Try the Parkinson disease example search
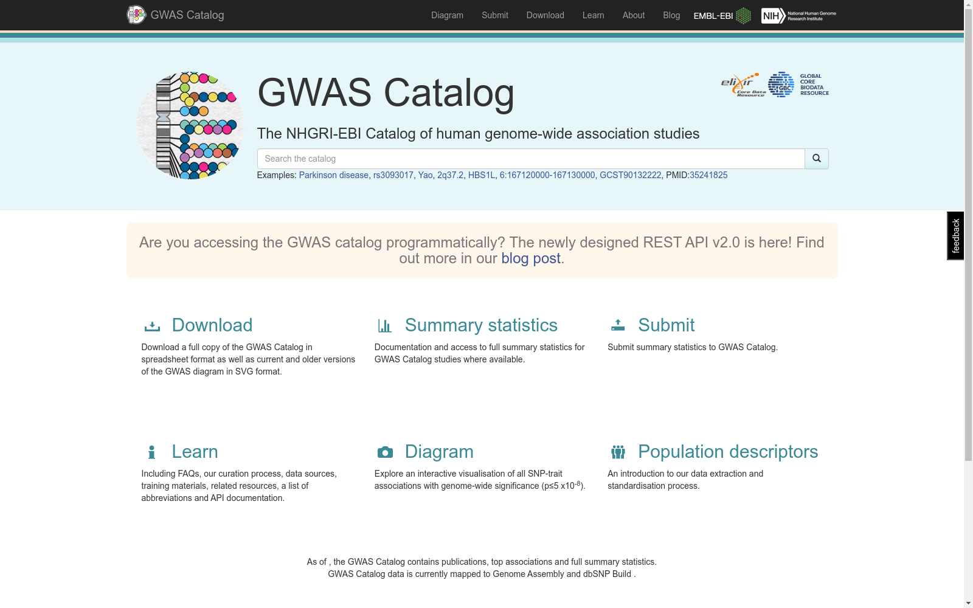 334,175
